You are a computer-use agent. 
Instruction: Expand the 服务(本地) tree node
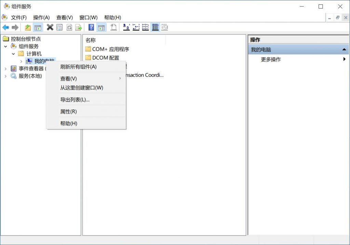click(x=5, y=76)
